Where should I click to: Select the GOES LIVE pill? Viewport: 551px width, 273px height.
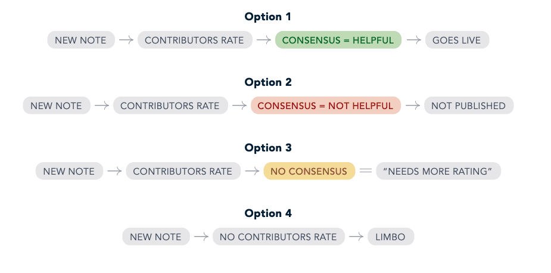click(x=457, y=40)
